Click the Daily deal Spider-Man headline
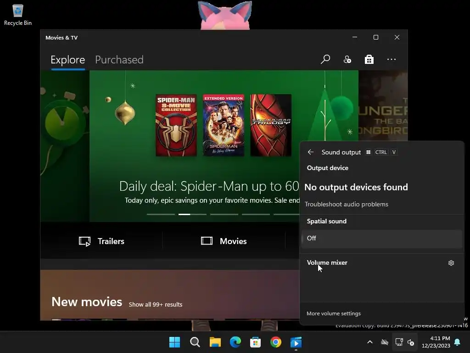This screenshot has width=470, height=353. 209,187
